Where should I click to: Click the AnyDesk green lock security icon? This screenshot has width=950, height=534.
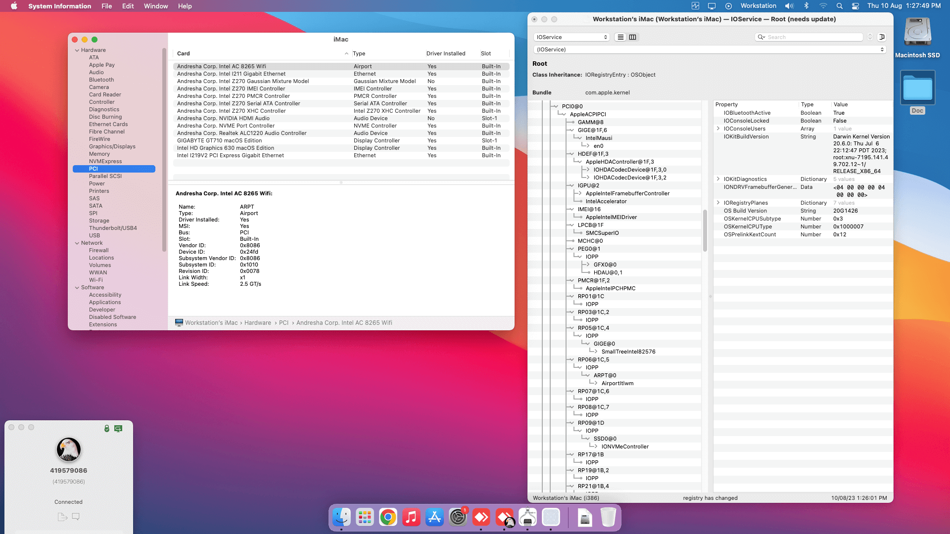(107, 428)
